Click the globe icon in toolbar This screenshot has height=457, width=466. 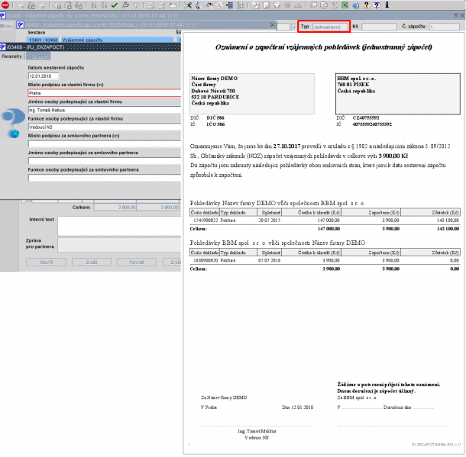277,5
